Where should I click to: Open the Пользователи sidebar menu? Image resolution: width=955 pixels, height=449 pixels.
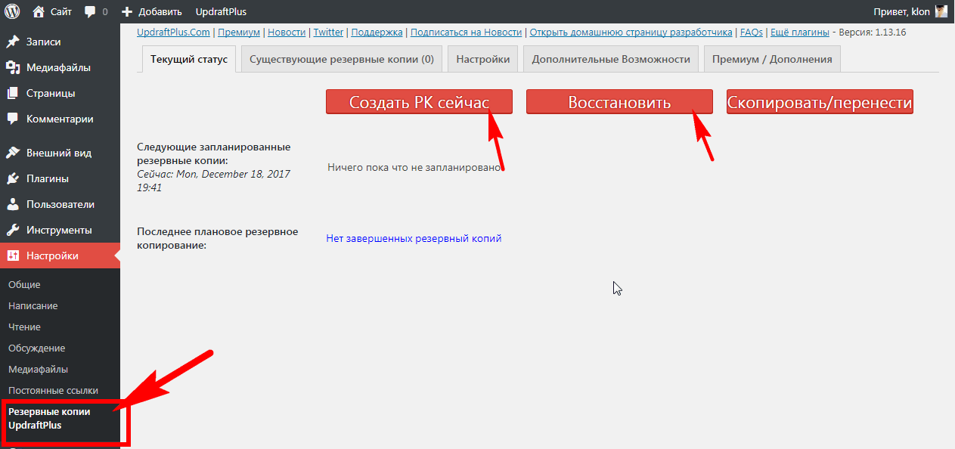pyautogui.click(x=60, y=205)
